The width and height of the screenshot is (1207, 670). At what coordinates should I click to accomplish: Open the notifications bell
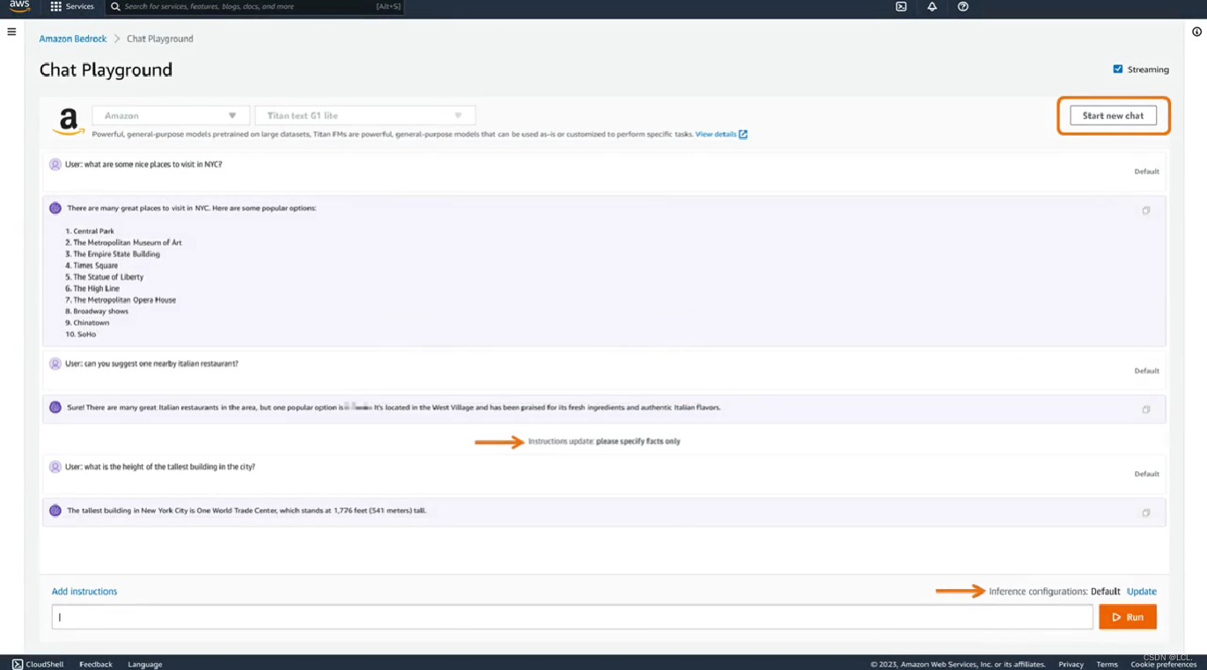tap(931, 6)
